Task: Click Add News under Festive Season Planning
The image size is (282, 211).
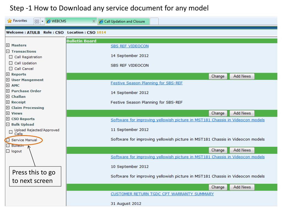Action: point(242,113)
